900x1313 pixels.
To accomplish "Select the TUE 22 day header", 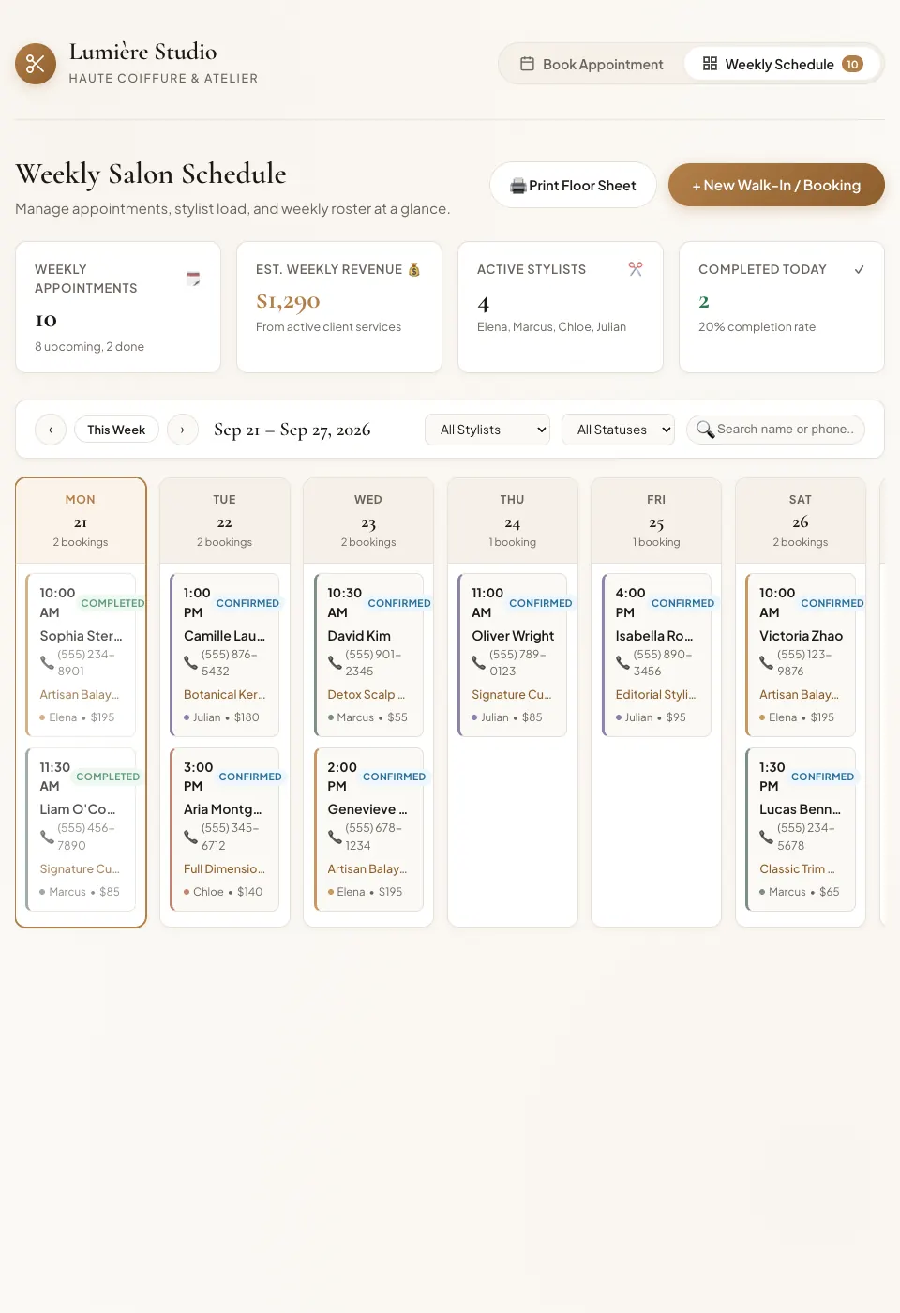I will tap(225, 521).
